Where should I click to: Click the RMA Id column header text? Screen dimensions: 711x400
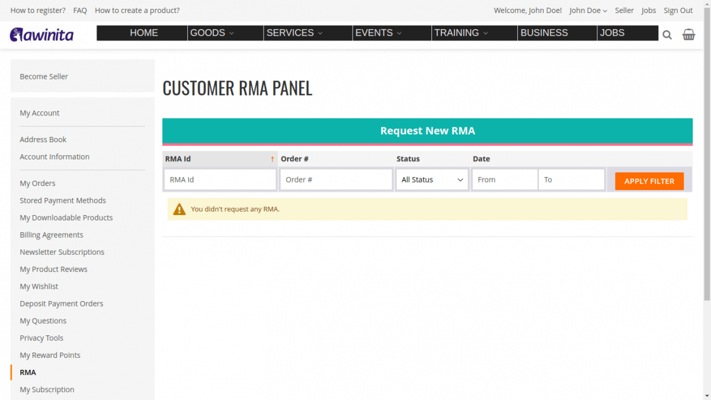(x=178, y=159)
